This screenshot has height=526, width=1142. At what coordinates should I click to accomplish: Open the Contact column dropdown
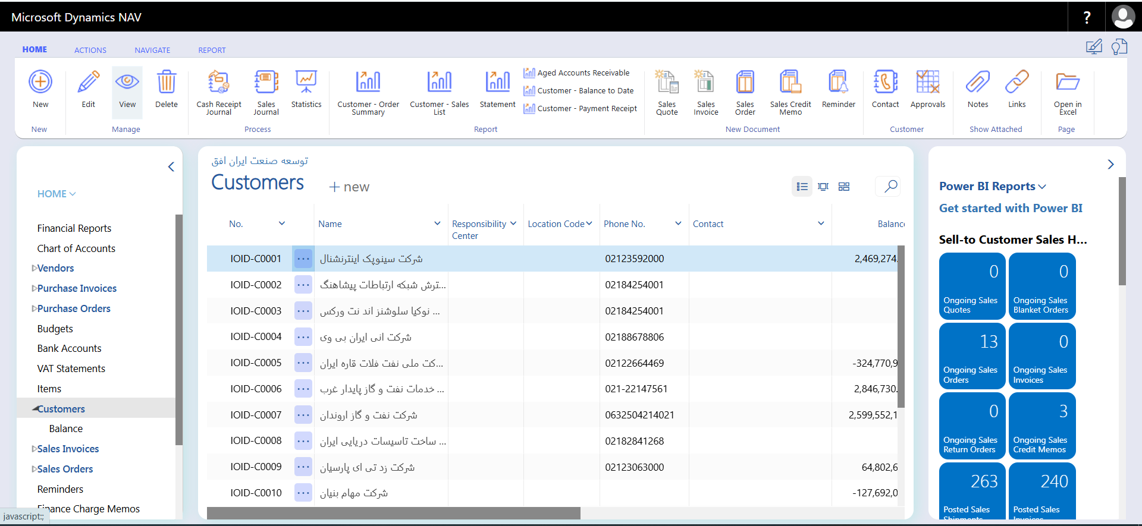[821, 223]
